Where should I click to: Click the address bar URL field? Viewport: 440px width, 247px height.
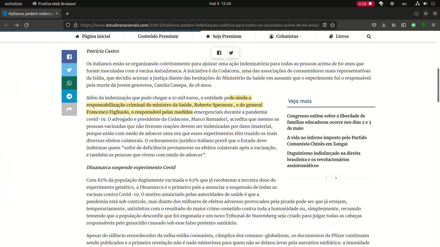click(200, 25)
